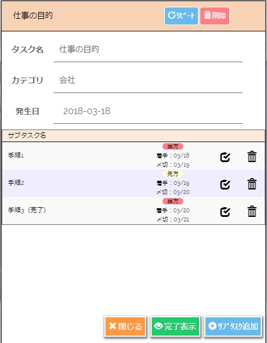The image size is (267, 343).
Task: Show completed subtasks via 完了表示
Action: 175,326
